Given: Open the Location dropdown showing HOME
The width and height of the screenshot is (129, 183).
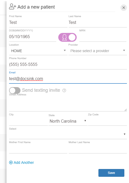Looking at the screenshot, I should click(38, 51).
